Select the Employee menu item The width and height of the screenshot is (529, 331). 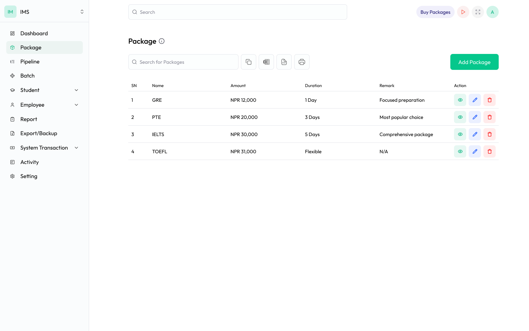pyautogui.click(x=44, y=105)
